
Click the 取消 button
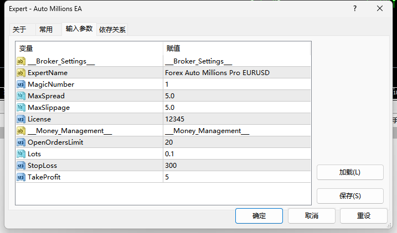pos(311,216)
